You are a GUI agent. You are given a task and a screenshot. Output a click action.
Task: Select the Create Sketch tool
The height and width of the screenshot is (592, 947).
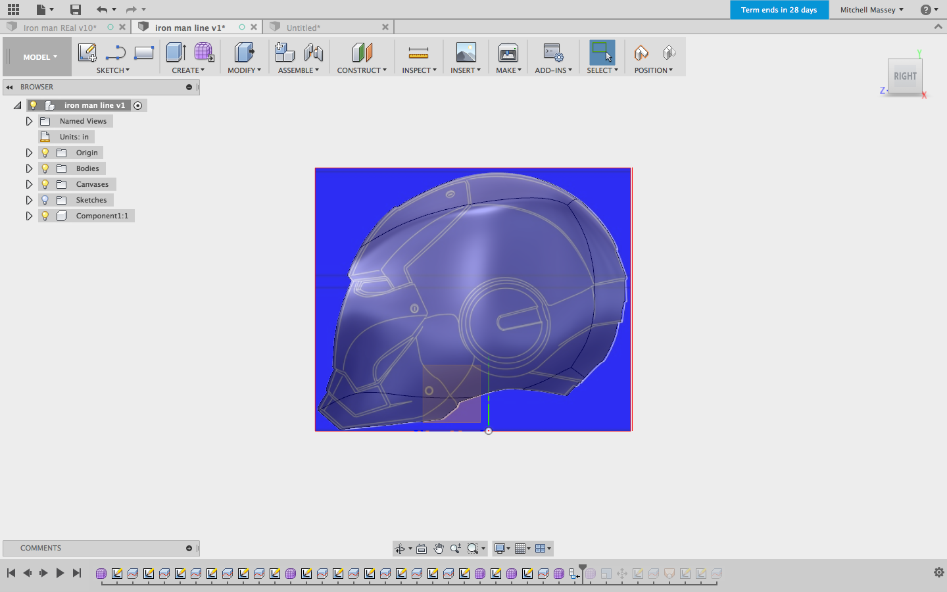tap(87, 52)
